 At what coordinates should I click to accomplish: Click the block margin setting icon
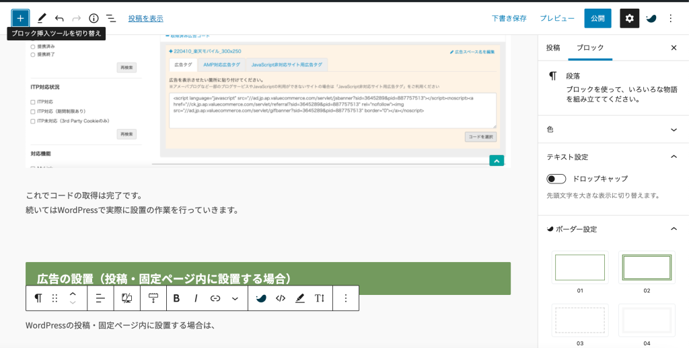153,298
